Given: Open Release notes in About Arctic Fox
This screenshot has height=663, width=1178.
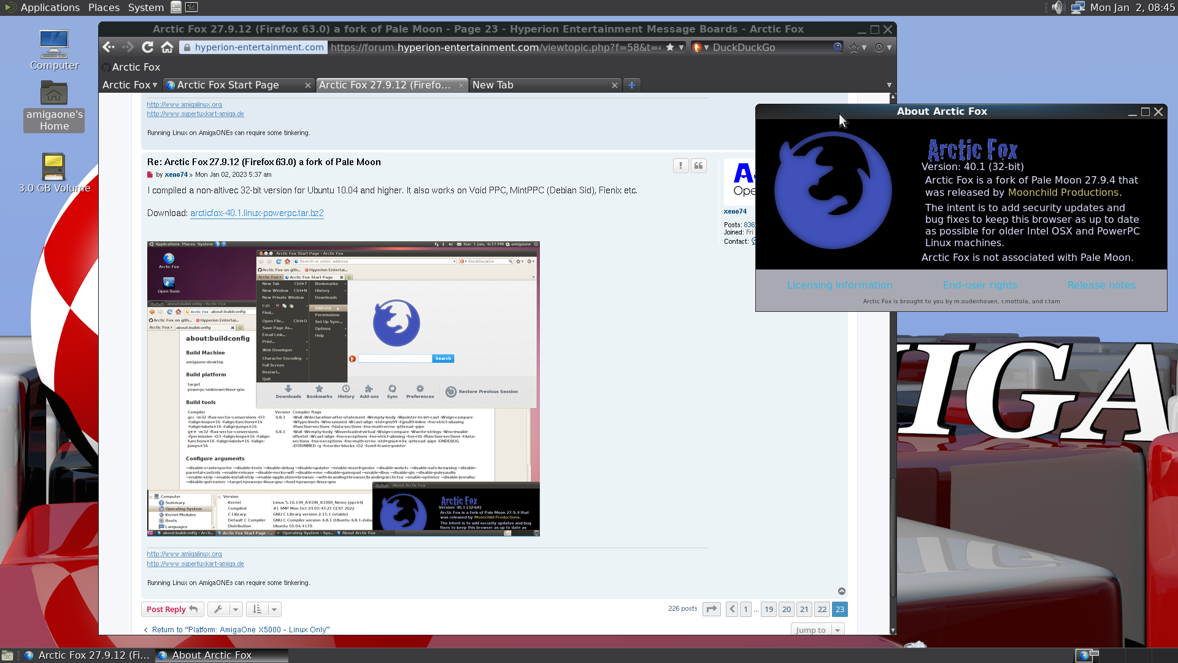Looking at the screenshot, I should pyautogui.click(x=1101, y=285).
